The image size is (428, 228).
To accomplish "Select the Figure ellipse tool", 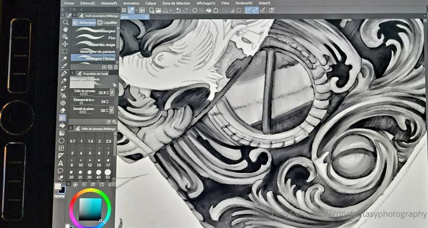I will 62,140.
